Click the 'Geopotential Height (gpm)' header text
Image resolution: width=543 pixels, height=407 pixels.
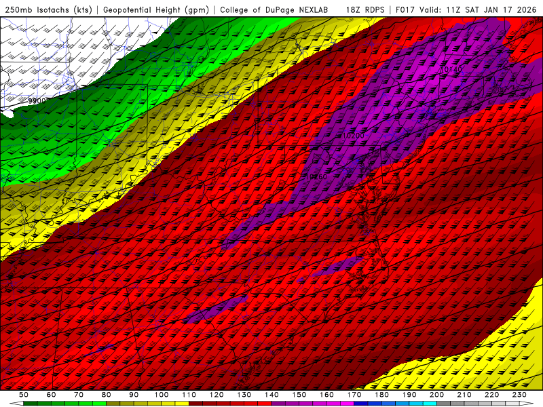pos(156,9)
